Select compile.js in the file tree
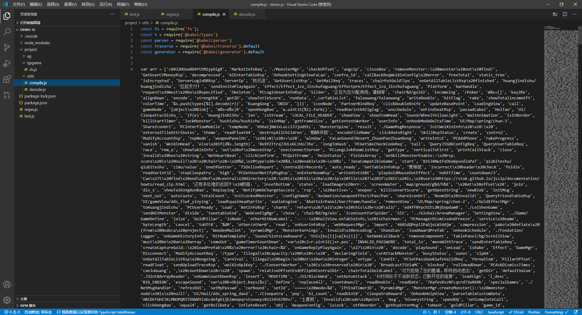Screen dimensions: 582x315 (67, 83)
